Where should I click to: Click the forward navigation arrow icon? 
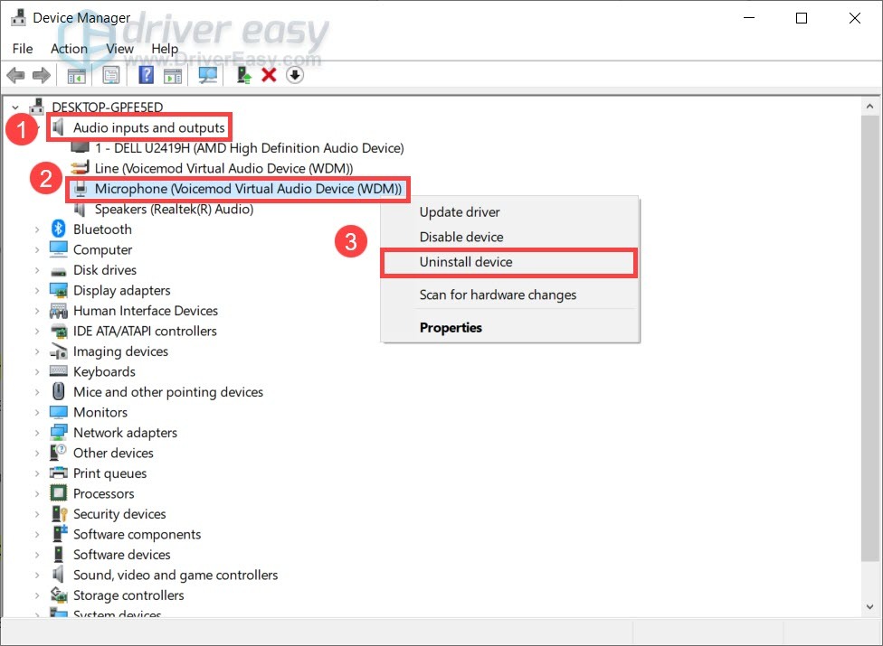point(41,75)
